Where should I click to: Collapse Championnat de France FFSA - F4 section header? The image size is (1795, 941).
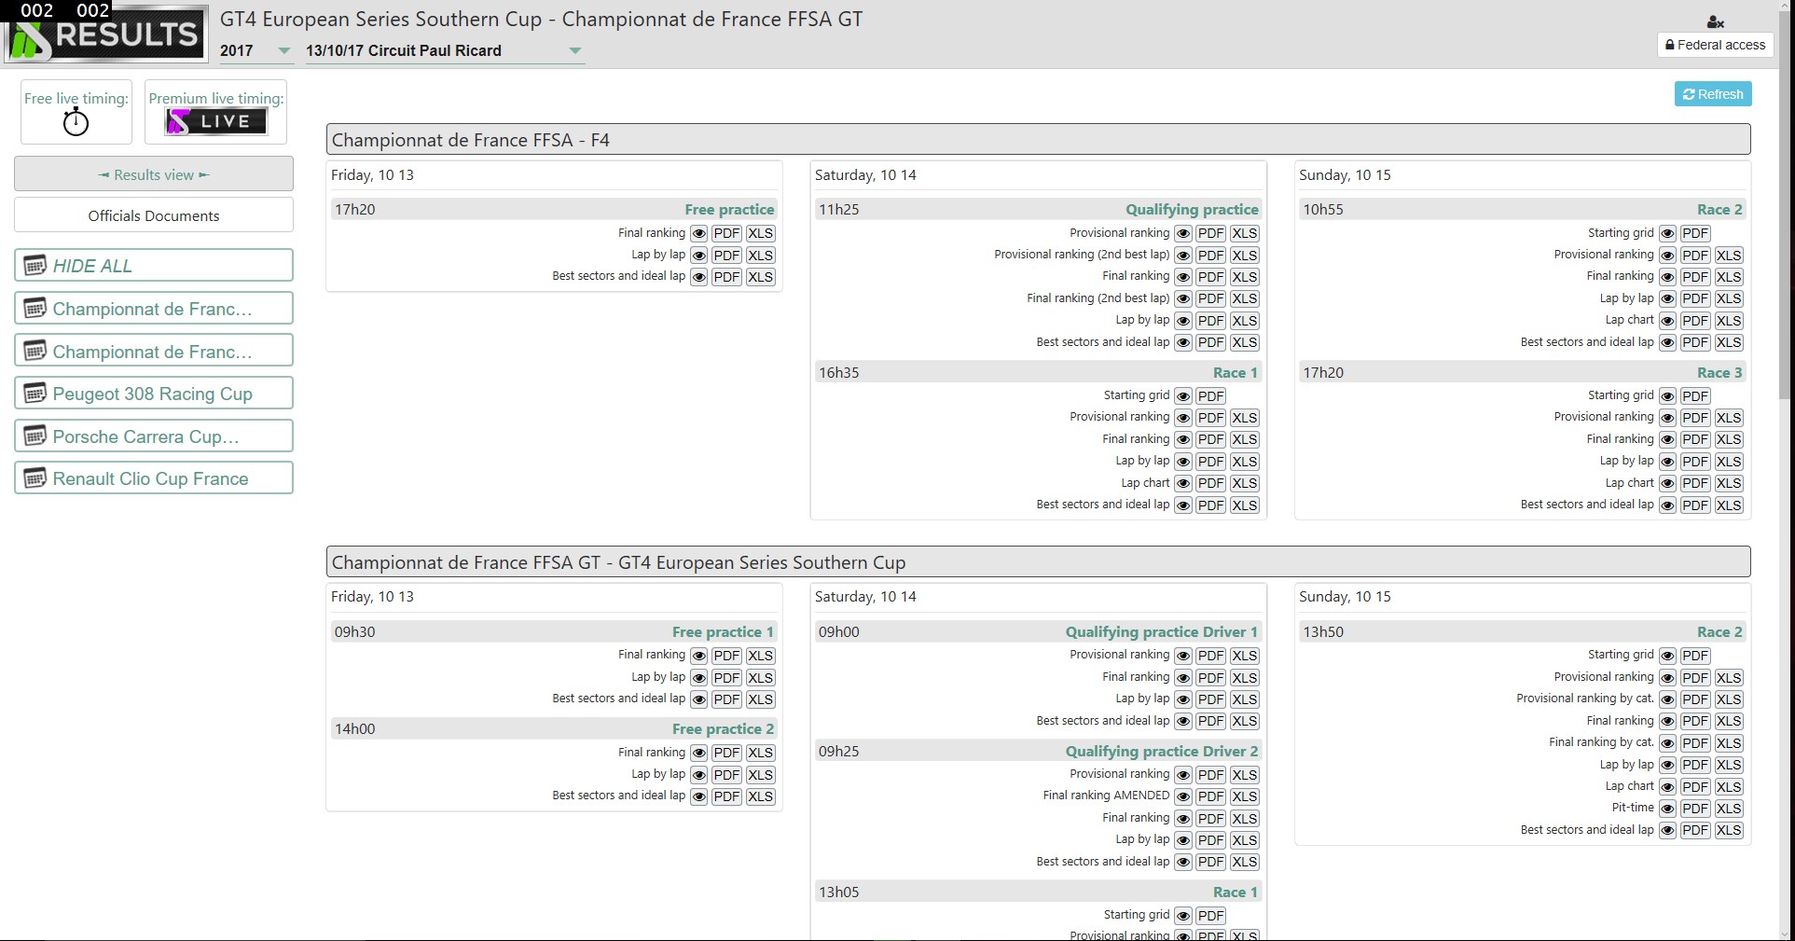pos(1038,140)
